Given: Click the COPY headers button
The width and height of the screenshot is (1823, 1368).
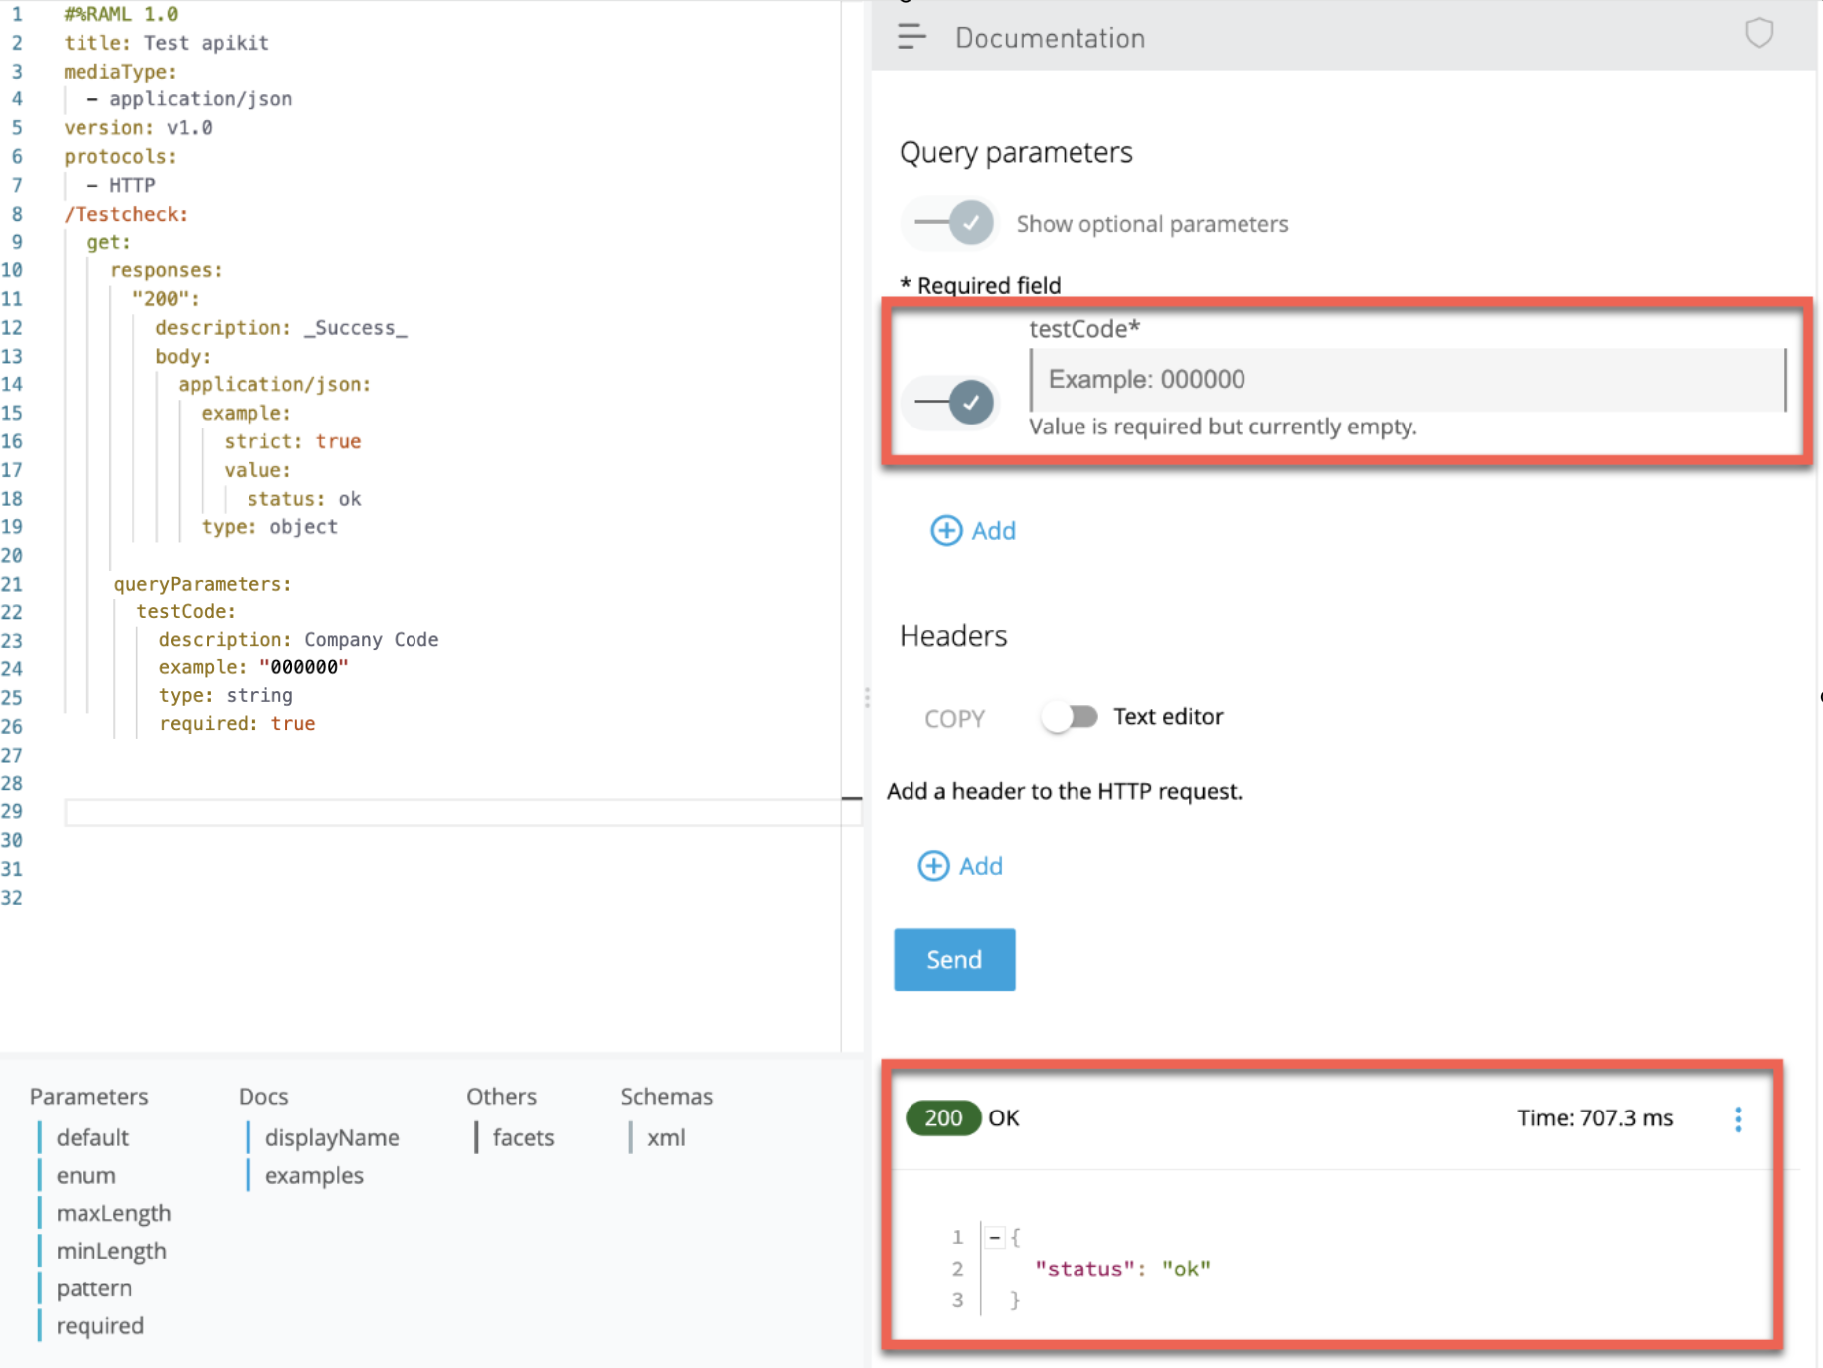Looking at the screenshot, I should (x=954, y=718).
